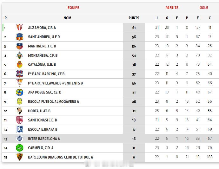Click the PARTITS header label
Image resolution: width=219 pixels, height=169 pixels.
tap(172, 8)
